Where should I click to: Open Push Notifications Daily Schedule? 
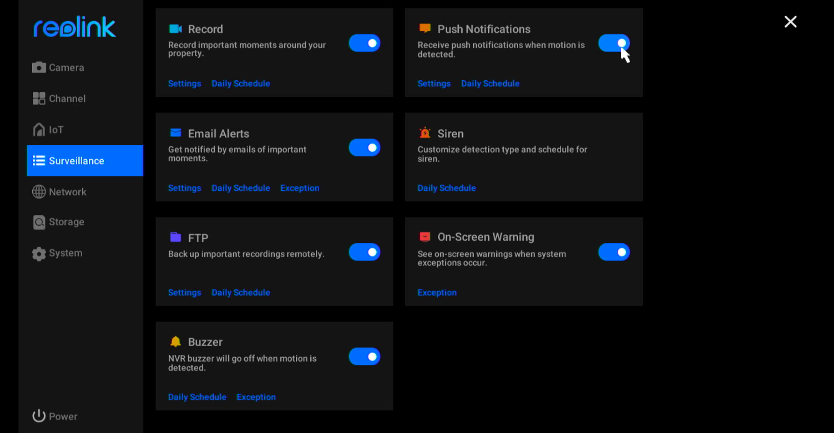tap(490, 83)
